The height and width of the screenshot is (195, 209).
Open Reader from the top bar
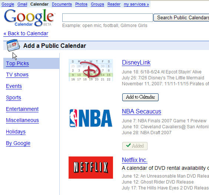point(114,4)
